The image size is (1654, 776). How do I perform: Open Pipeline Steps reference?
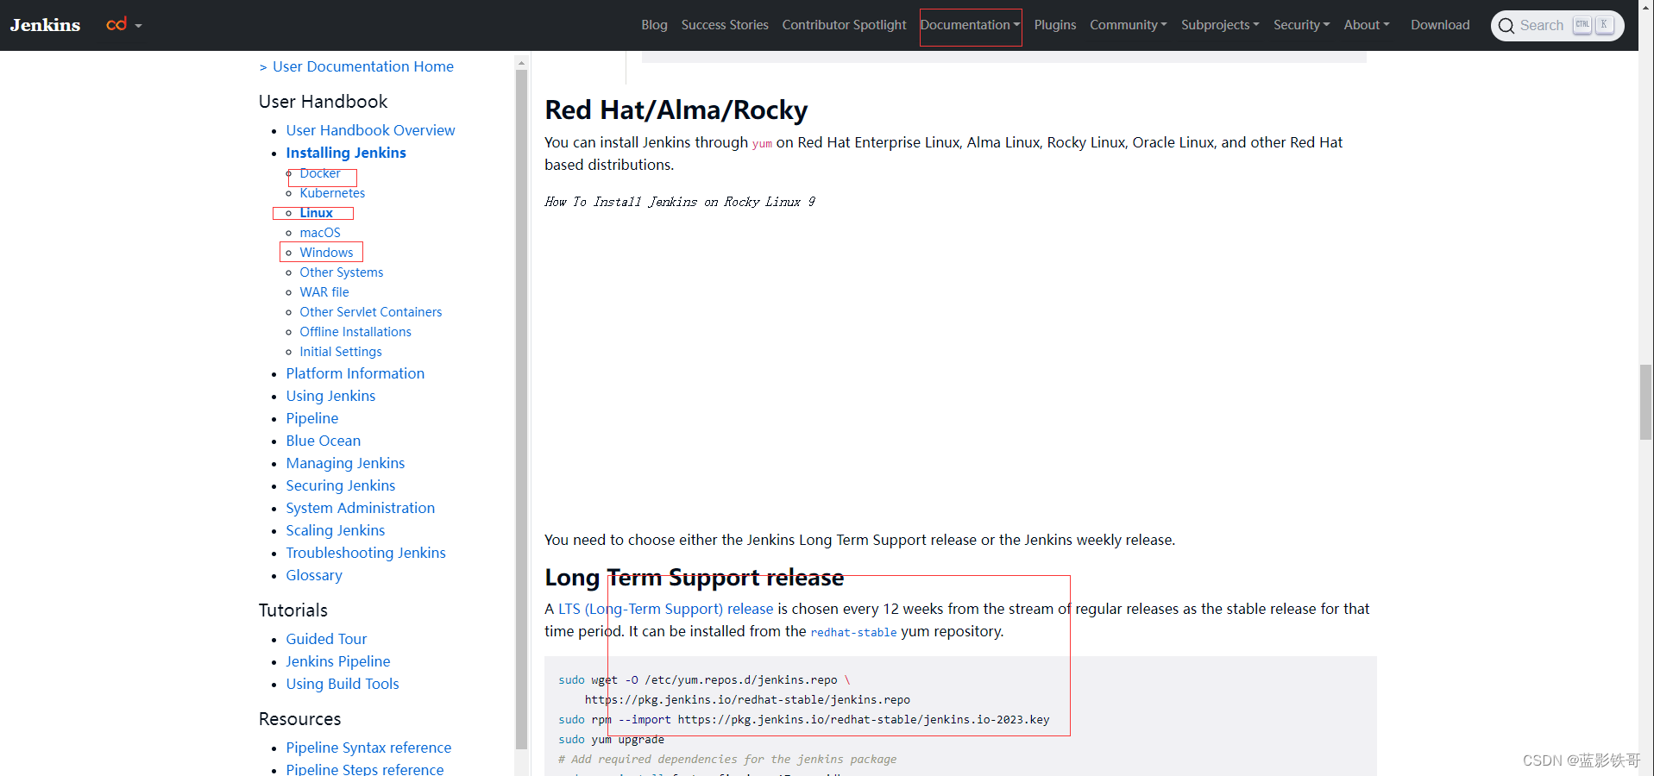click(x=365, y=769)
